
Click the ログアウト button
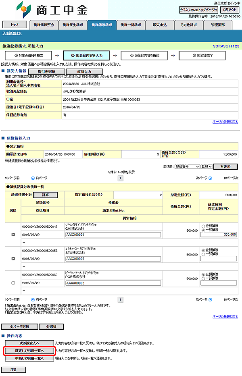230,10
